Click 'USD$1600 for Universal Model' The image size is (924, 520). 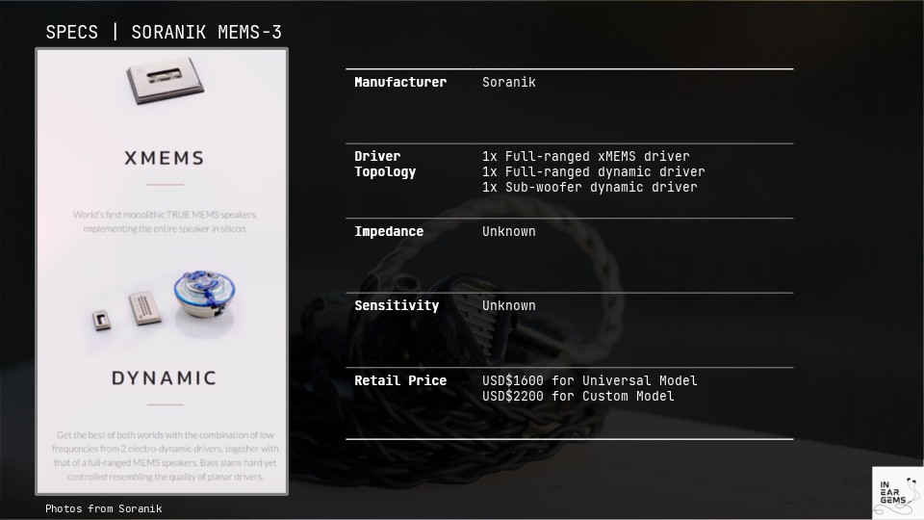tap(589, 380)
